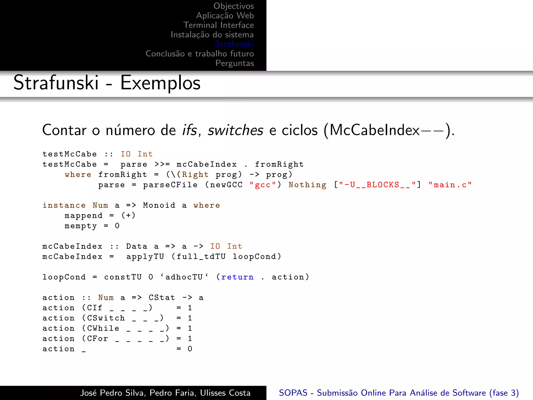
Task: Select the highlighted Strafunski section
Action: [x=234, y=44]
